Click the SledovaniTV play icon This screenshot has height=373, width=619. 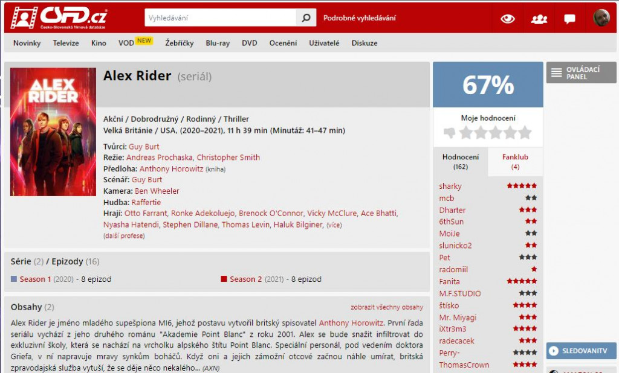pyautogui.click(x=554, y=351)
